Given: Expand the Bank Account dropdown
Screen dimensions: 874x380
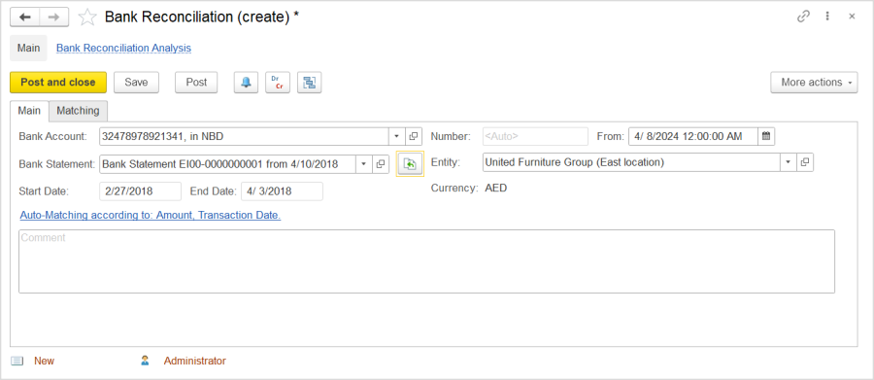Looking at the screenshot, I should pos(396,136).
